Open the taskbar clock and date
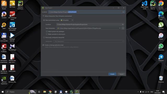This screenshot has height=94, width=167. click(158, 92)
